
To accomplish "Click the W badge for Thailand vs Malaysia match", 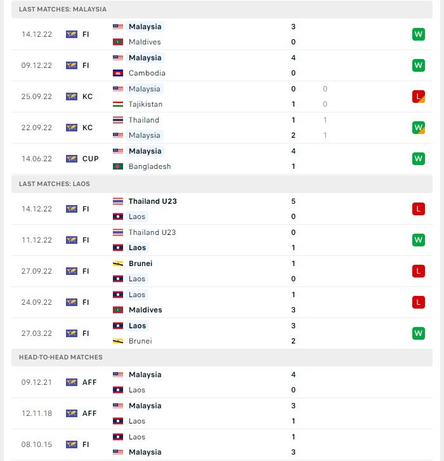I will (x=418, y=128).
